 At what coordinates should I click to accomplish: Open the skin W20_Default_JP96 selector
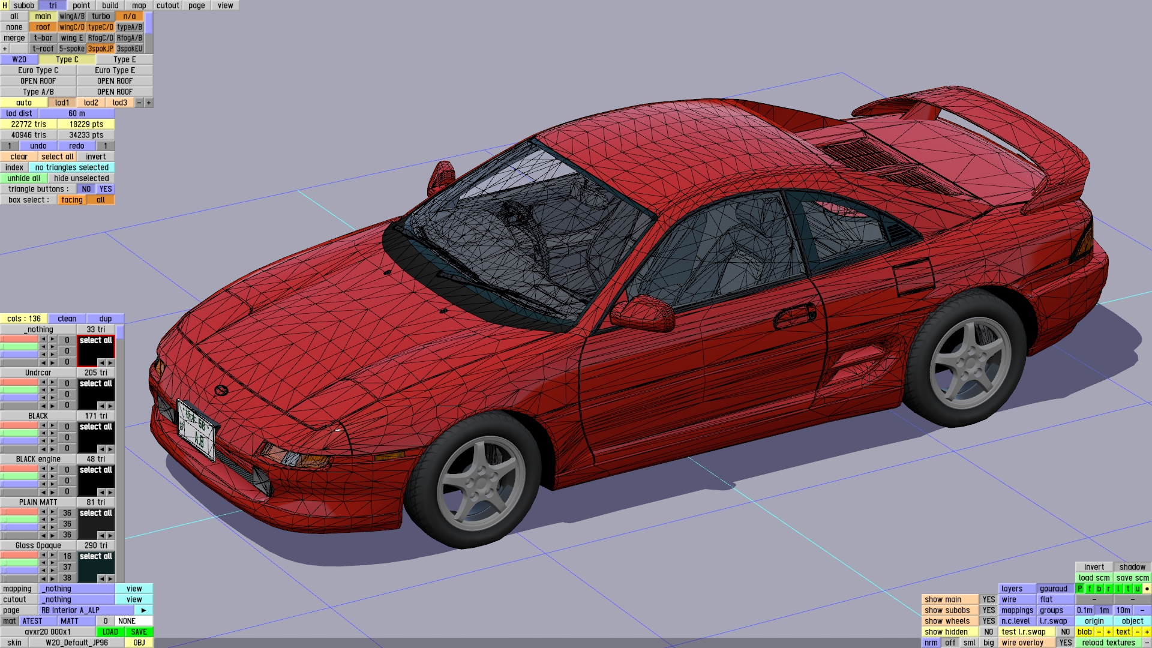pyautogui.click(x=77, y=643)
